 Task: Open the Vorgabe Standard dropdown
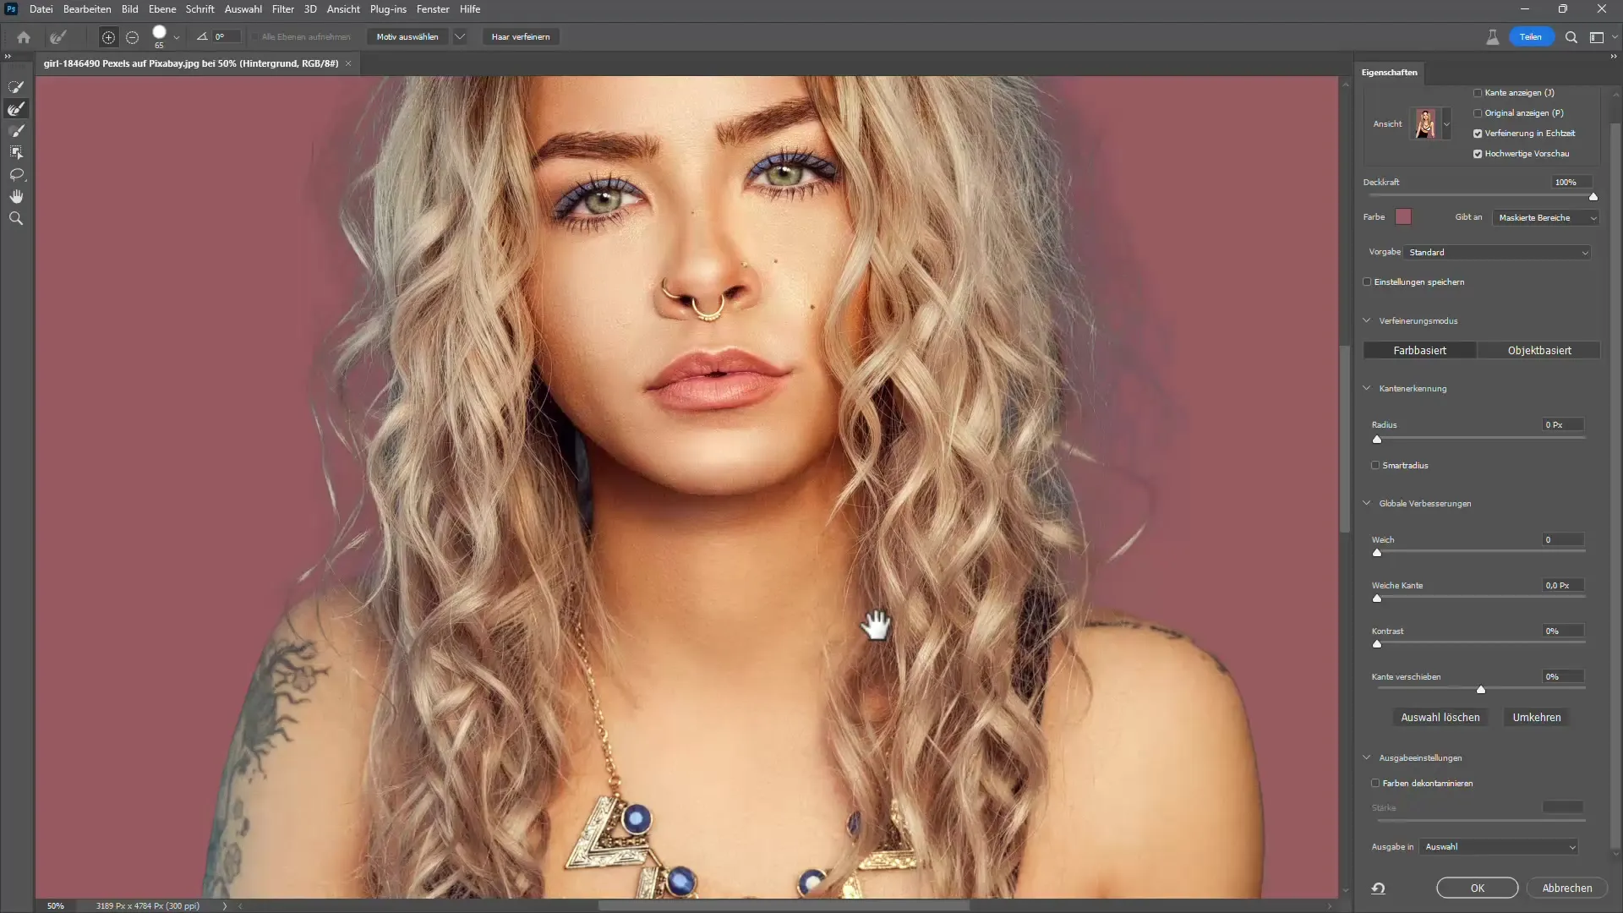pyautogui.click(x=1498, y=253)
